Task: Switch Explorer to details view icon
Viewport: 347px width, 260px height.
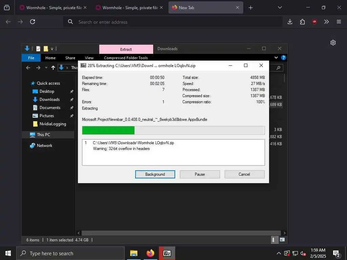Action: [274, 240]
